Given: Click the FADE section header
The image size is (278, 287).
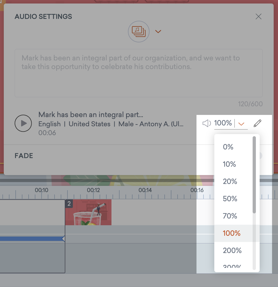Looking at the screenshot, I should [x=23, y=156].
